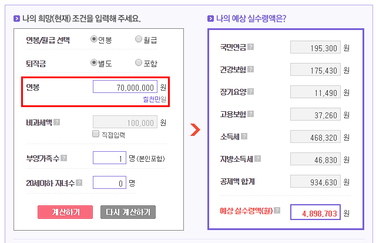The height and width of the screenshot is (243, 376).
Task: Select the 연봉 radio option
Action: [94, 39]
